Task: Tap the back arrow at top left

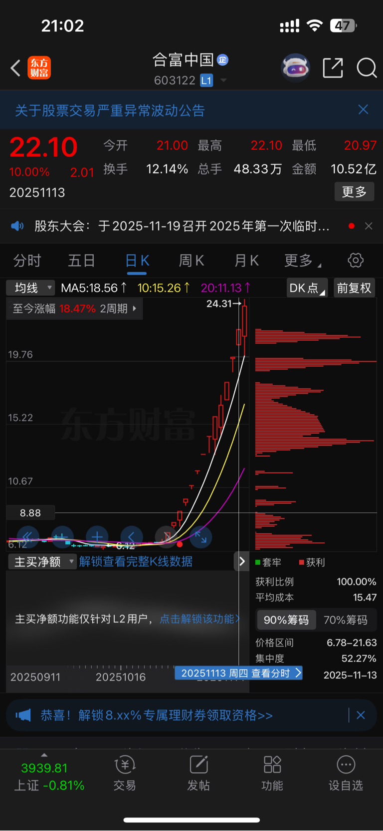Action: 15,68
